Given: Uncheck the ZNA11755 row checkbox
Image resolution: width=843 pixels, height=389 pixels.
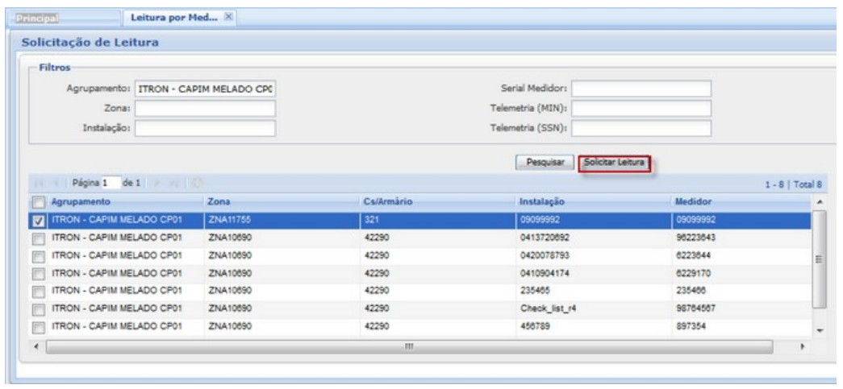Looking at the screenshot, I should tap(38, 220).
